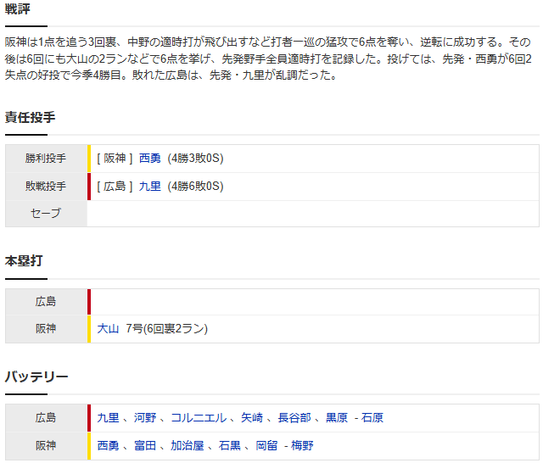Click 広島 label in the 本塁打 table
Screen dimensions: 543x463
coord(46,302)
